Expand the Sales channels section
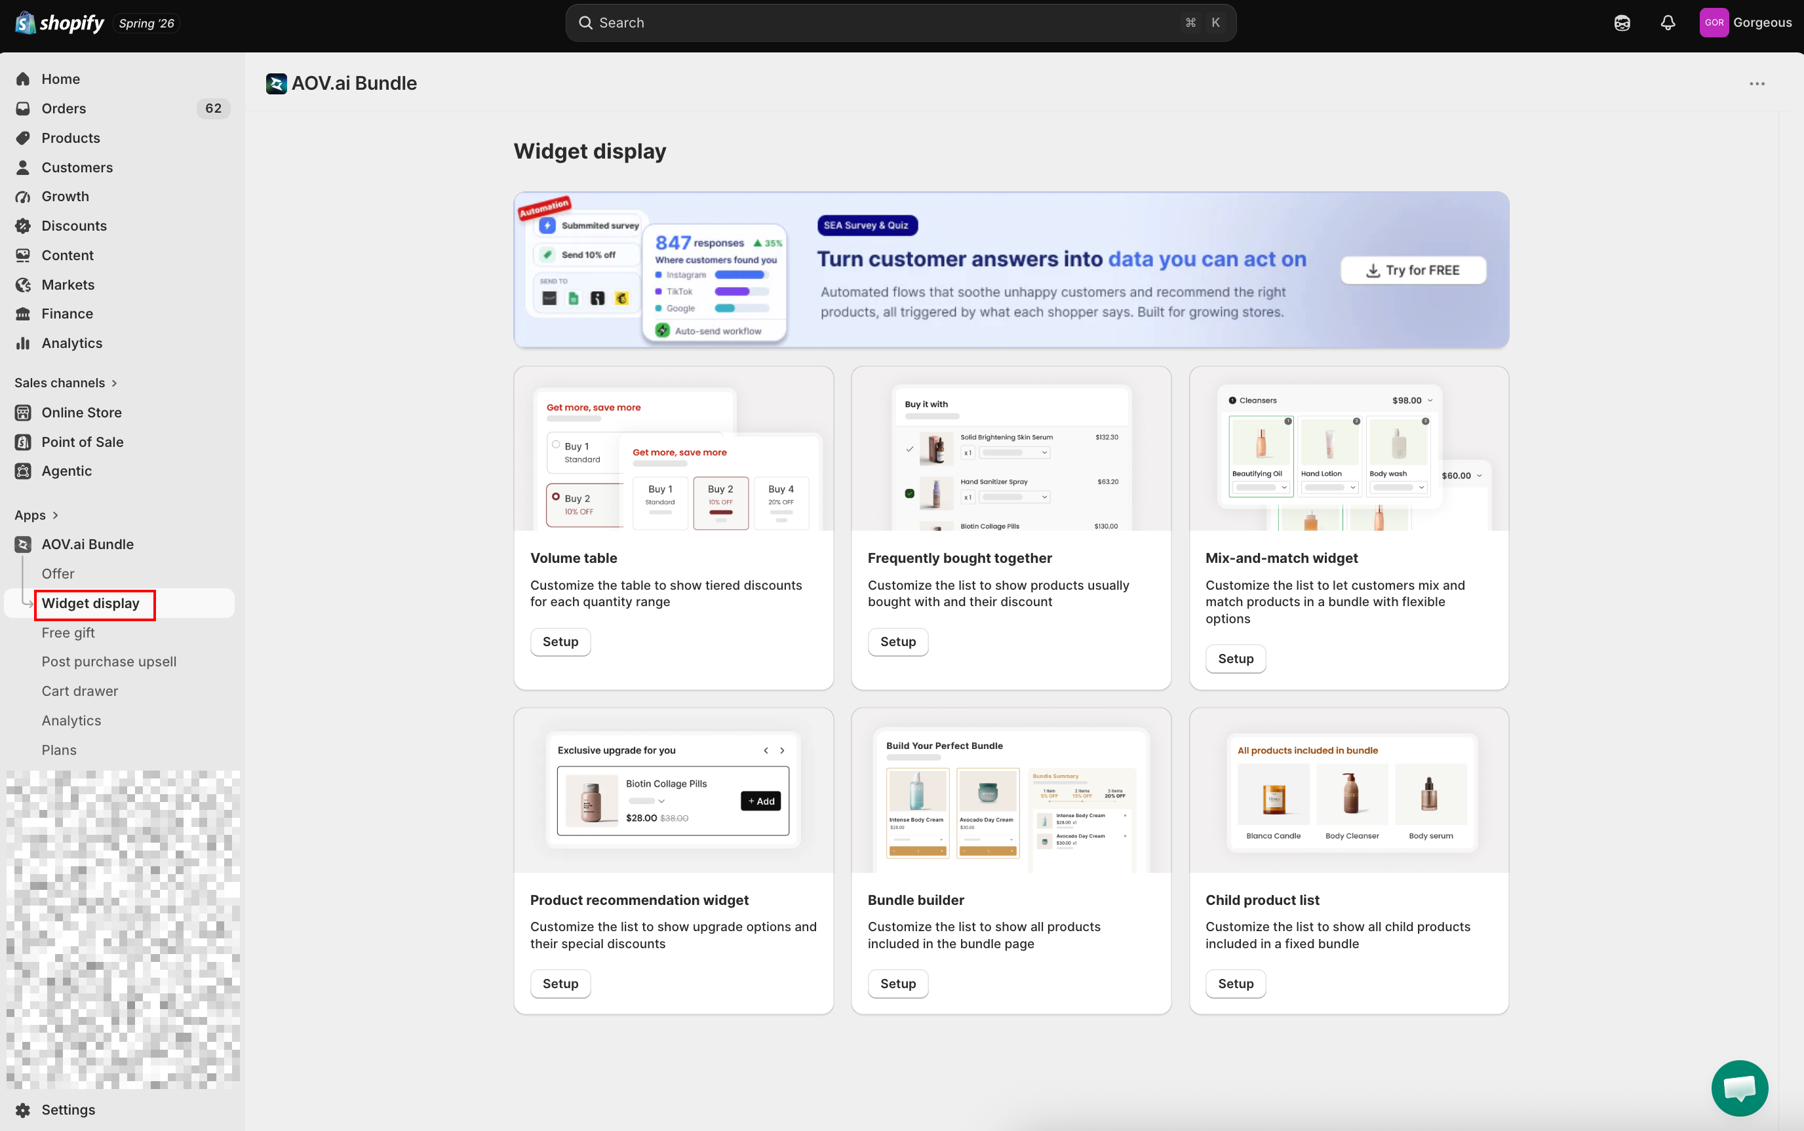 coord(66,383)
